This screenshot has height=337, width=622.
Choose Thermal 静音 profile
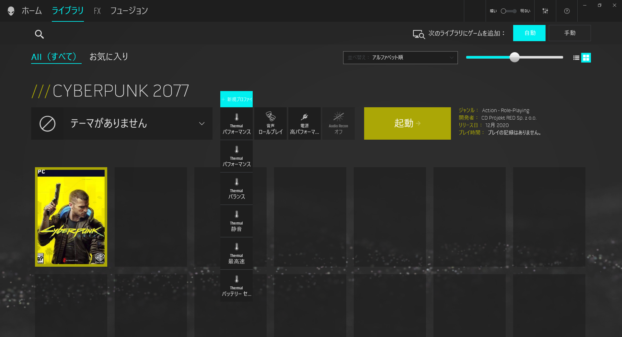pyautogui.click(x=236, y=221)
